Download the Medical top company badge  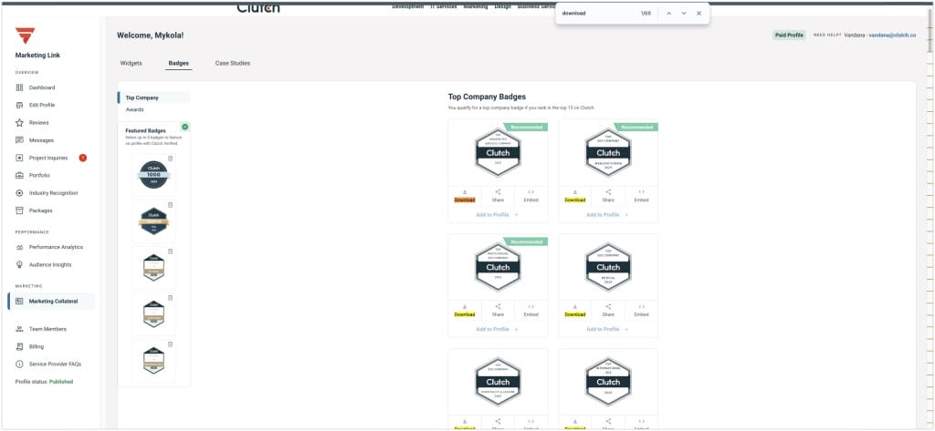575,314
